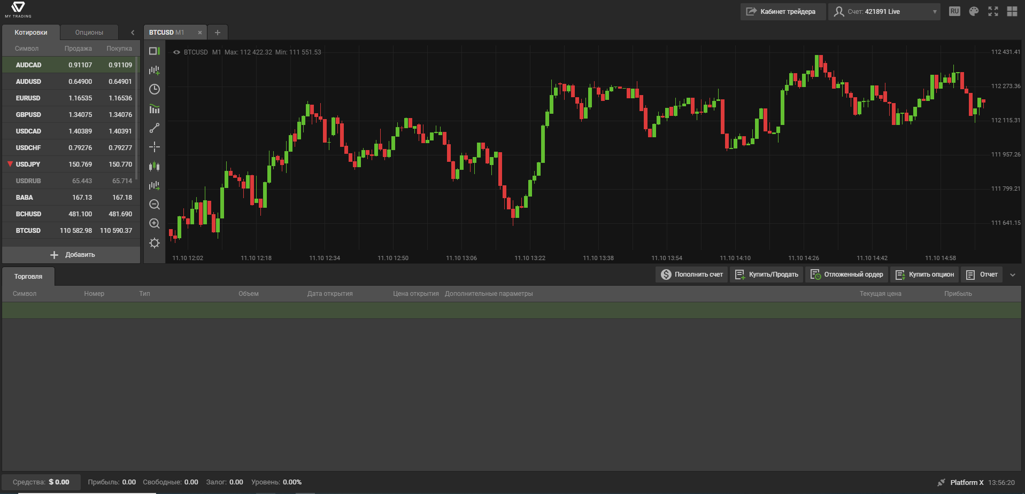This screenshot has width=1025, height=494.
Task: Activate the crosshair cursor tool
Action: [155, 147]
